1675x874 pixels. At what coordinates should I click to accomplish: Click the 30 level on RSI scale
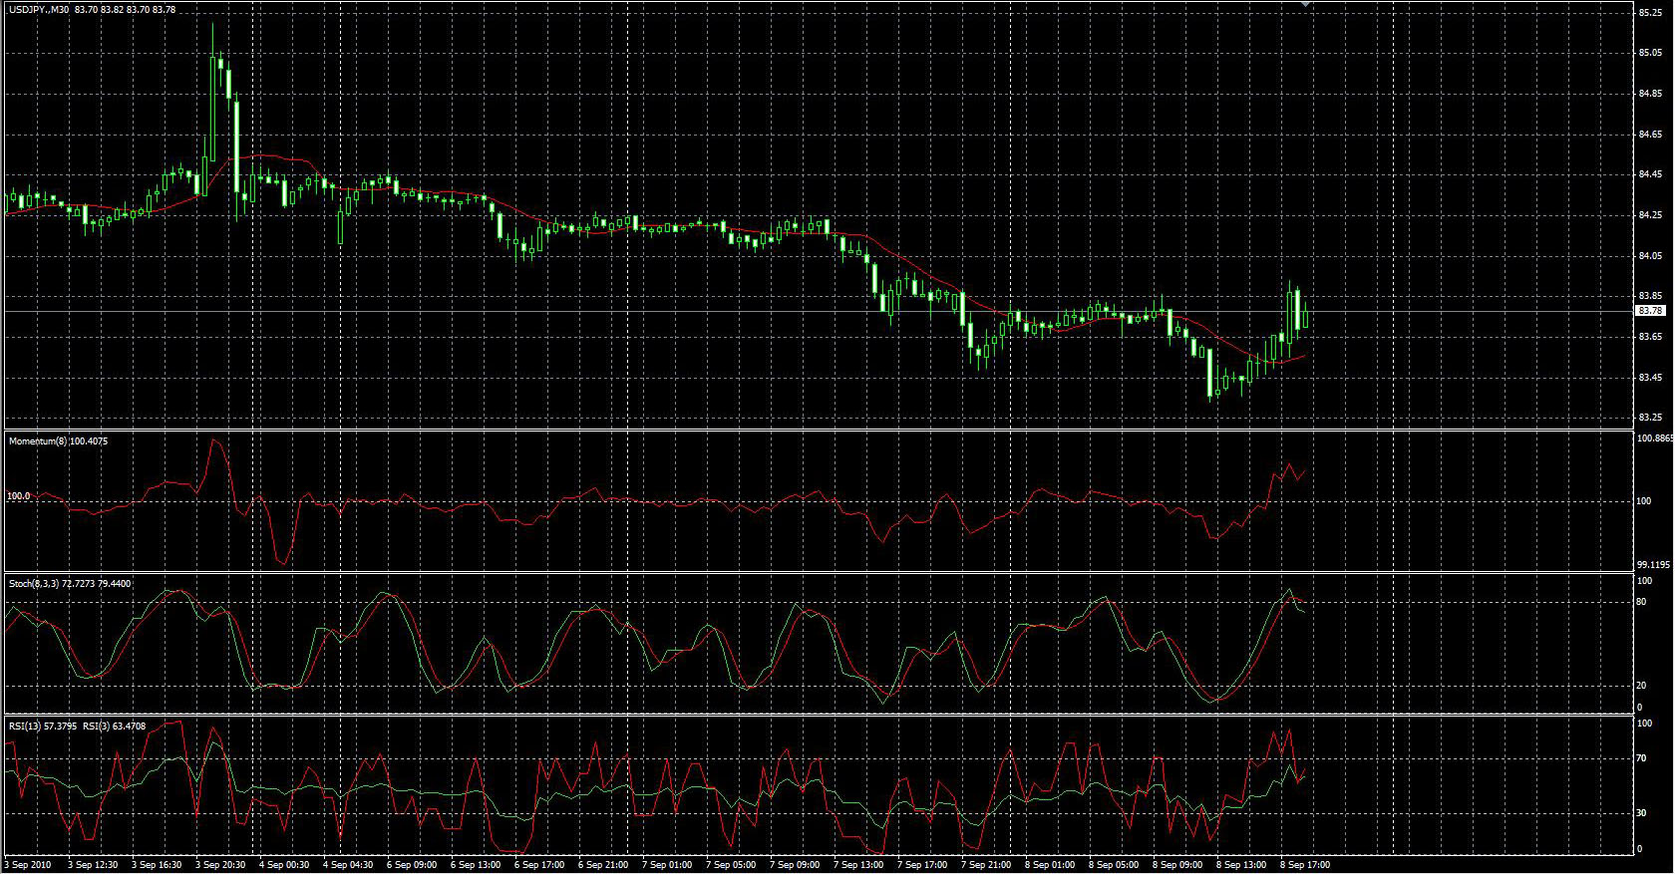[1643, 813]
